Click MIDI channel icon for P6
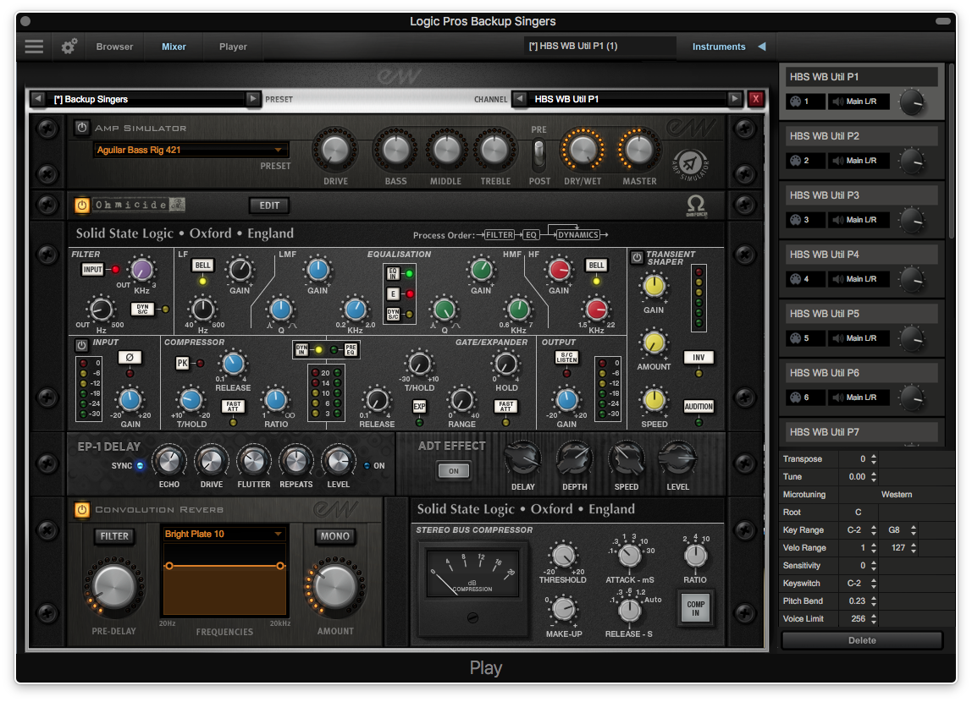972x702 pixels. coord(795,398)
